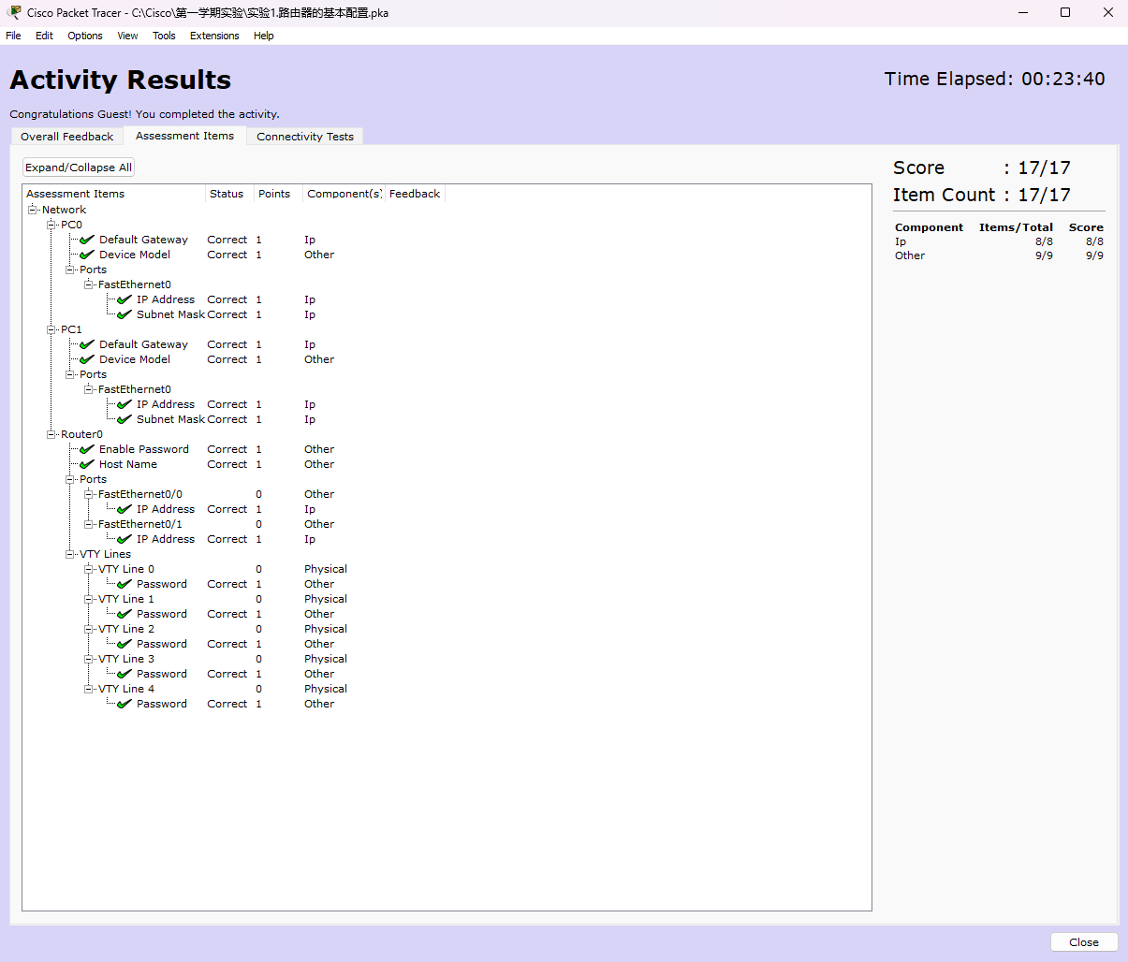The width and height of the screenshot is (1128, 962).
Task: Open the Help menu
Action: coord(264,36)
